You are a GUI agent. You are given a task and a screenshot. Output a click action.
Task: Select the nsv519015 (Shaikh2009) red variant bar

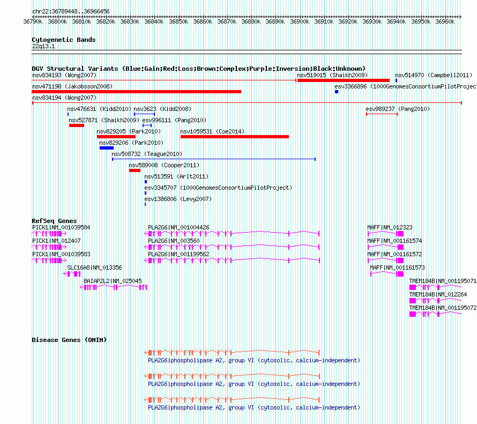[x=343, y=80]
